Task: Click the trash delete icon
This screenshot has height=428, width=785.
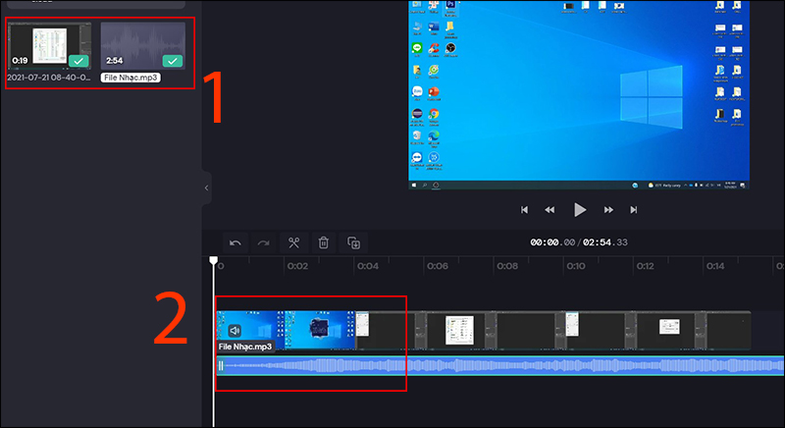Action: coord(324,243)
